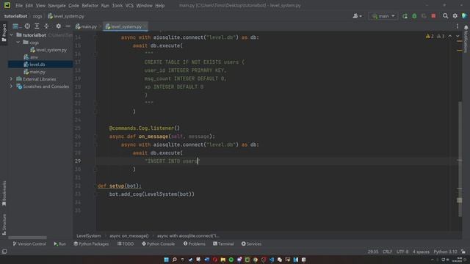Toggle the Project tool window side tab

pos(4,32)
